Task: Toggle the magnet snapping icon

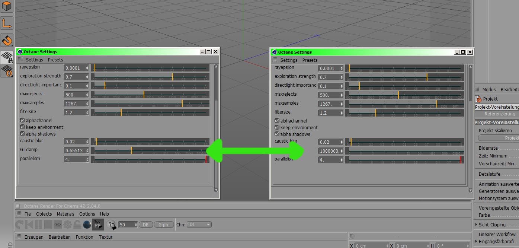Action: coord(7,40)
